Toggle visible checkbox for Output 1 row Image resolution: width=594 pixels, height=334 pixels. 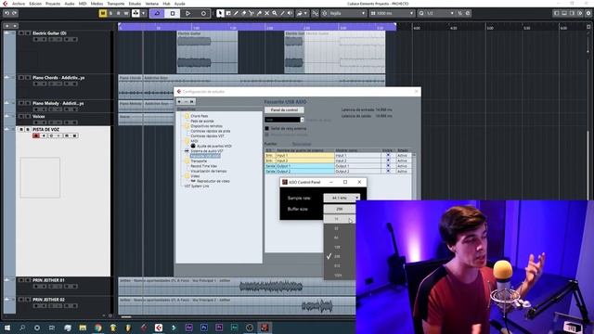tap(388, 166)
